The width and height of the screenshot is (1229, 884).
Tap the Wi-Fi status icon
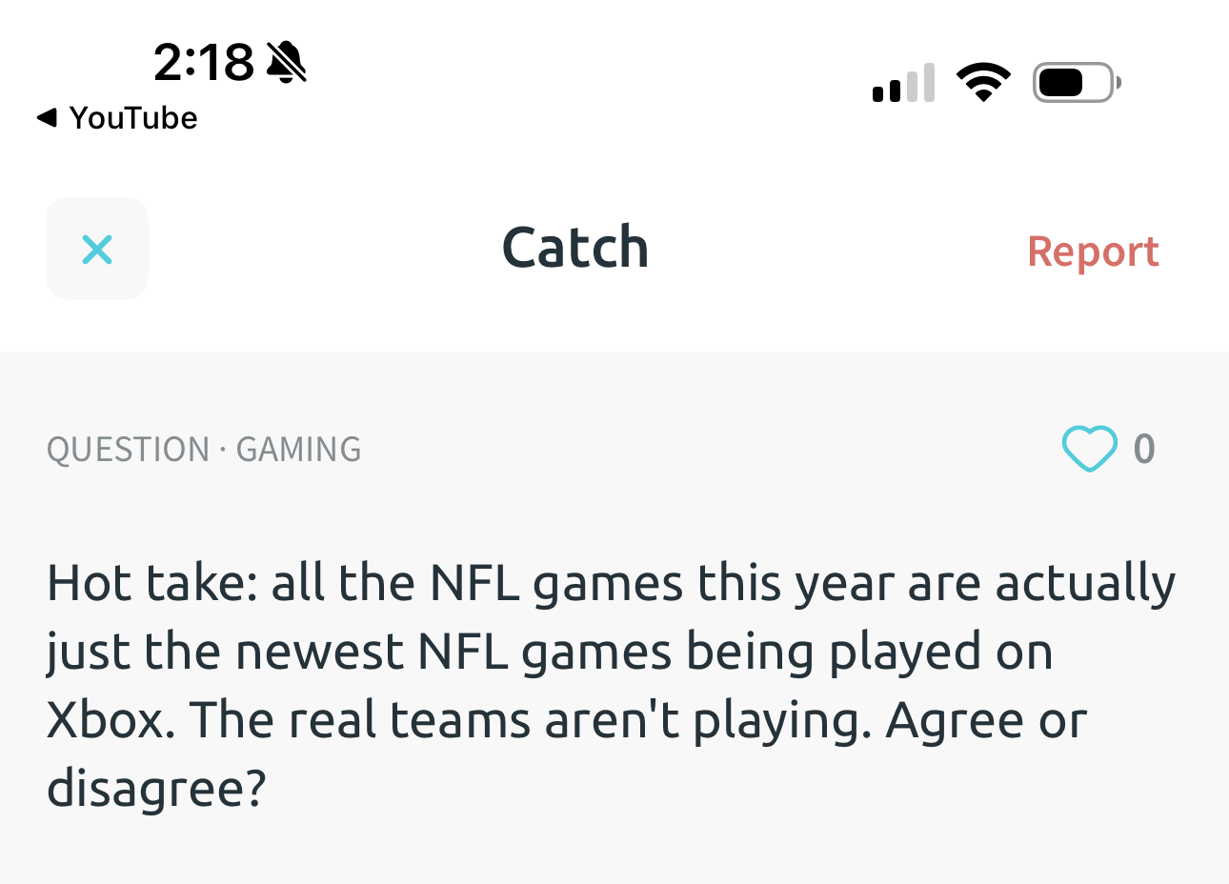tap(983, 83)
